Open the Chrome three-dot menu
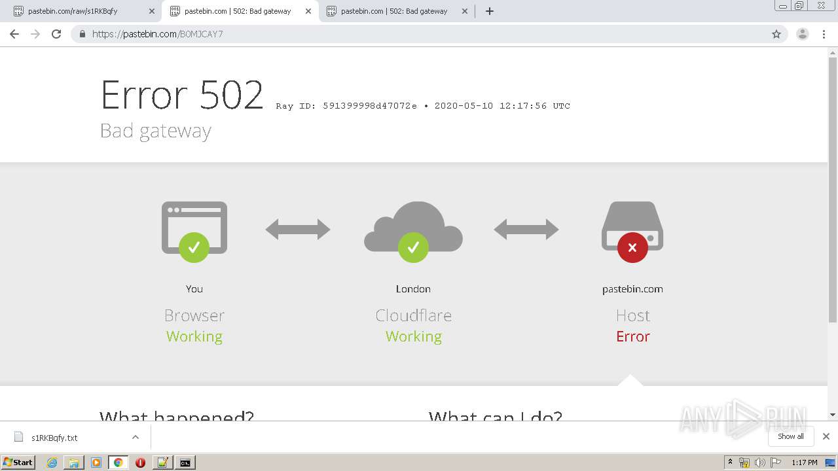838x471 pixels. click(824, 34)
